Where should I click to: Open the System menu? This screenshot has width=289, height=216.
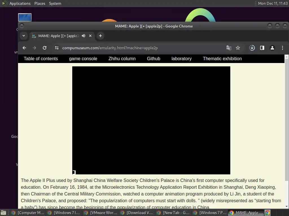tap(55, 3)
